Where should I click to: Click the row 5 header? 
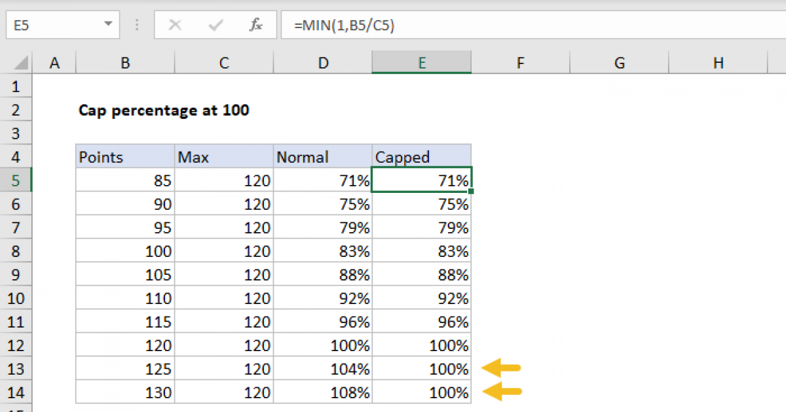click(16, 180)
